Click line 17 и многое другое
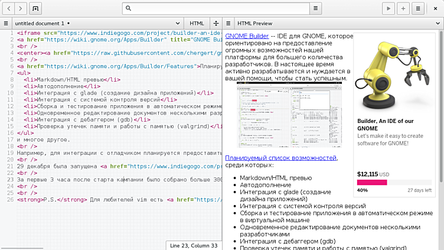Screen dimensions: 444x250 click(43, 139)
